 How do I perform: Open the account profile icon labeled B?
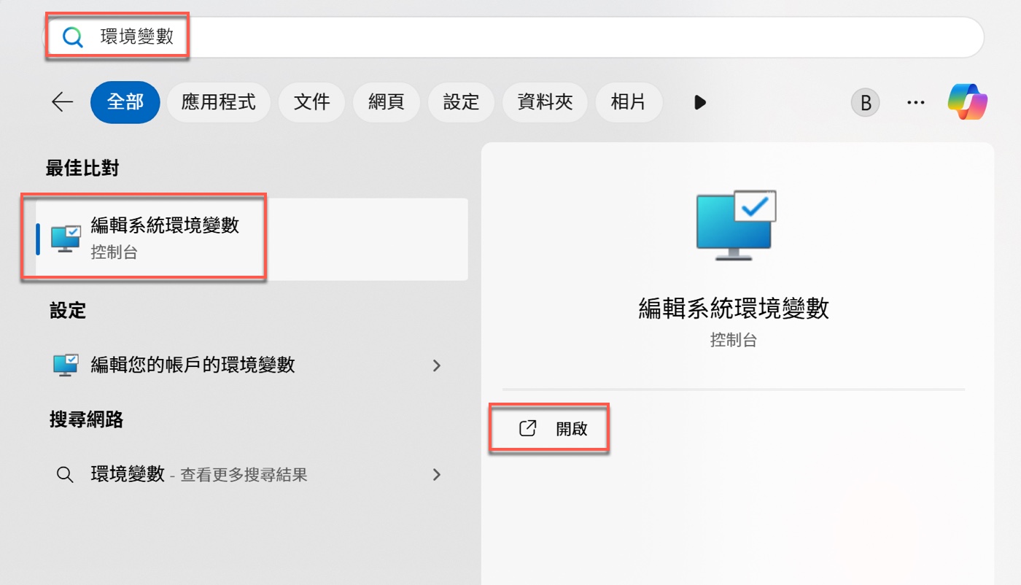click(x=865, y=102)
